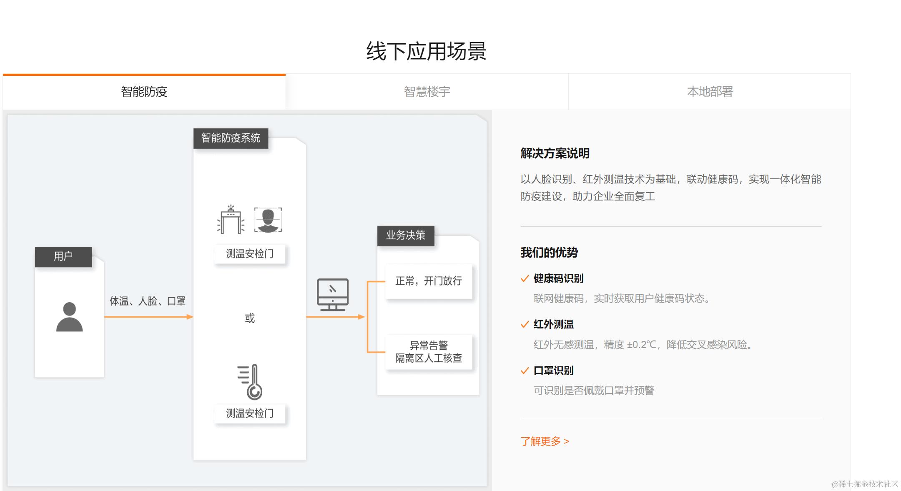Screen dimensions: 901x491
Task: Click the 智能防疫系统 header label
Action: click(231, 138)
